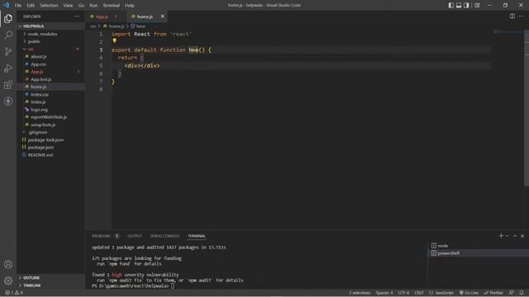The width and height of the screenshot is (529, 297).
Task: Open the Run and Debug view
Action: coord(8,68)
